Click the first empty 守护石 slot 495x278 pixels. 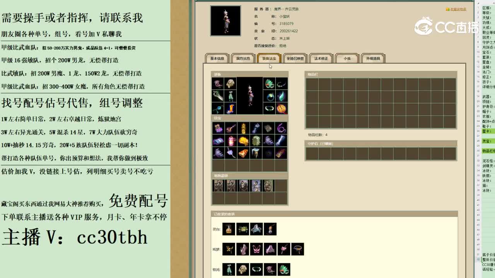312,153
